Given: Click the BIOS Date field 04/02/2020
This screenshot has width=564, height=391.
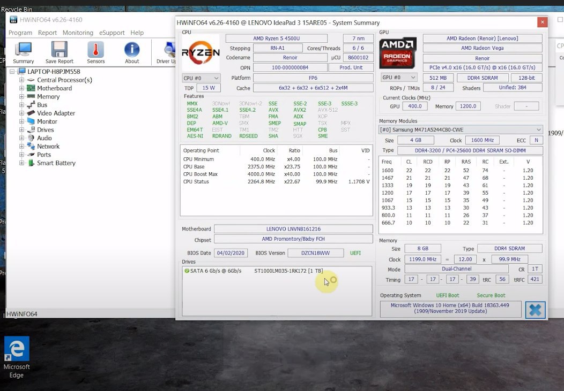Looking at the screenshot, I should (231, 253).
